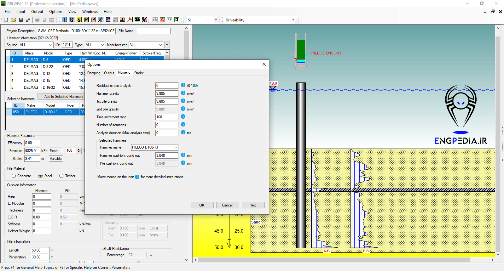Open the Hammer name PILECO D100-13 dropdown
This screenshot has width=504, height=271.
click(154, 147)
